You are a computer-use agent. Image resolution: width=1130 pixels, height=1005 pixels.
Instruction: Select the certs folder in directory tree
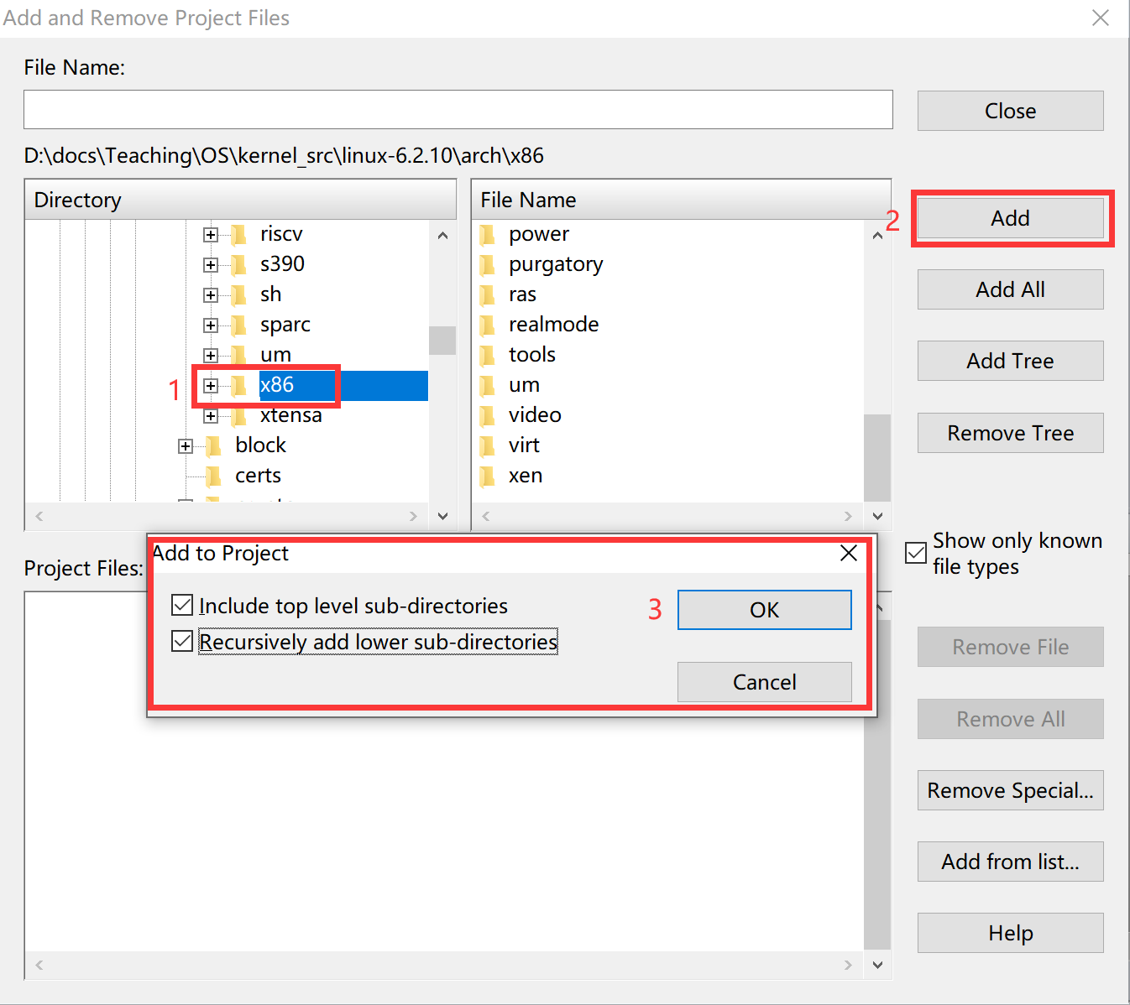pos(257,476)
